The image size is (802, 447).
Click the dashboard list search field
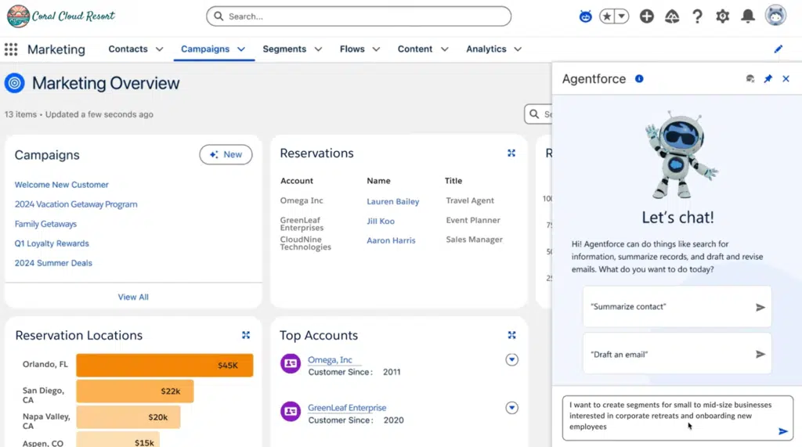tap(538, 114)
